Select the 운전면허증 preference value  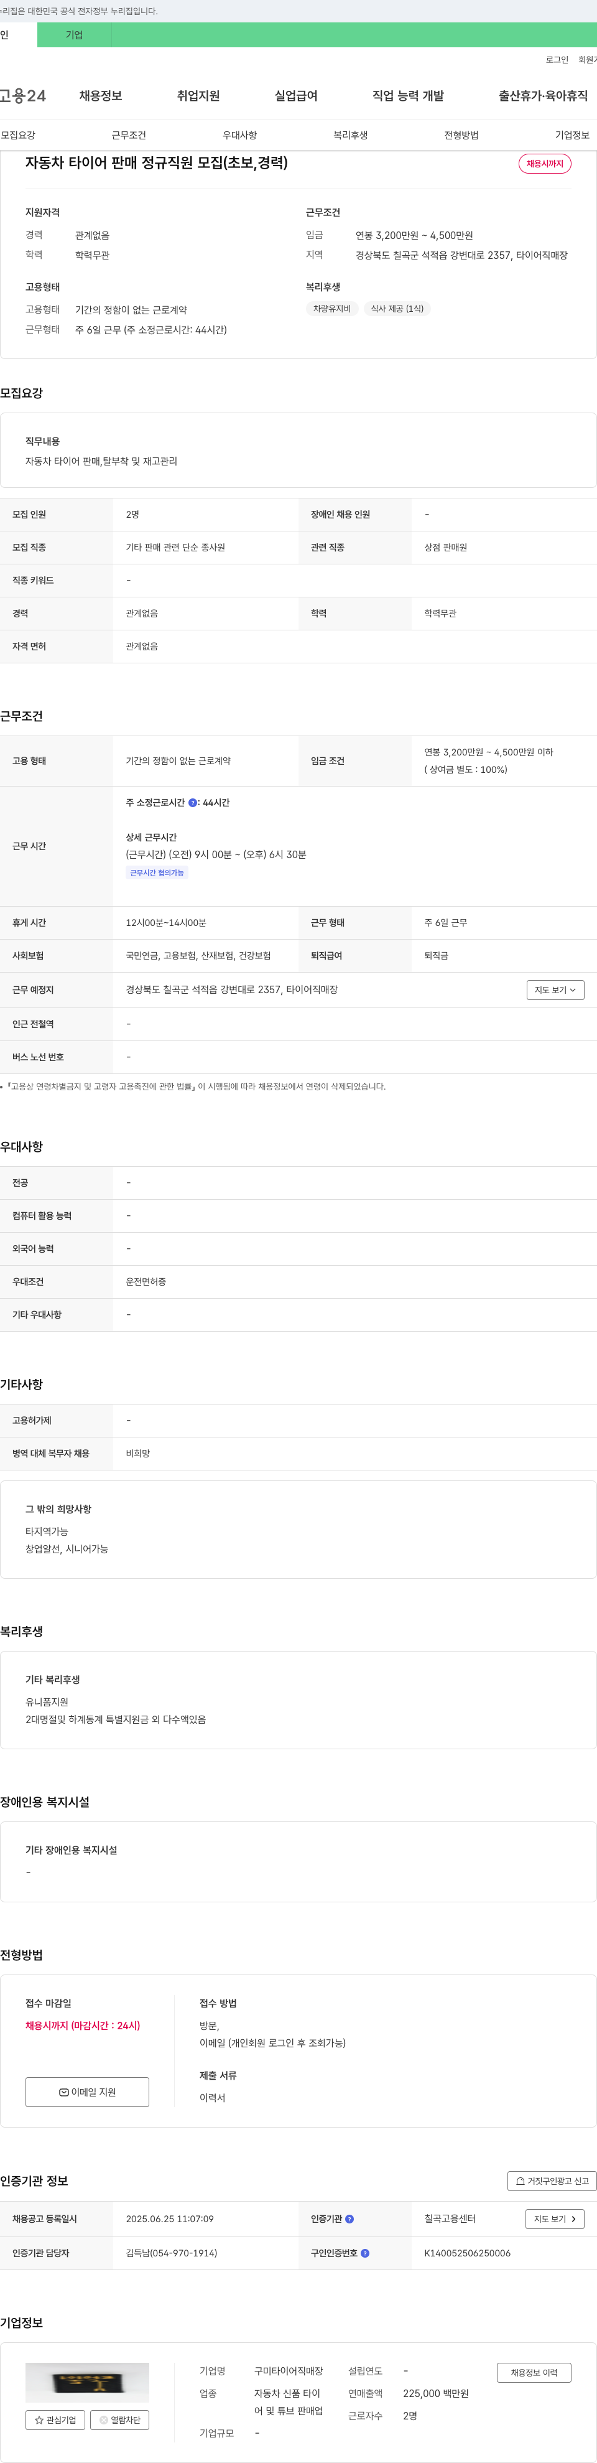point(146,1282)
